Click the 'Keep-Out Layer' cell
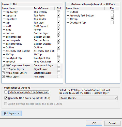 [42, 62]
